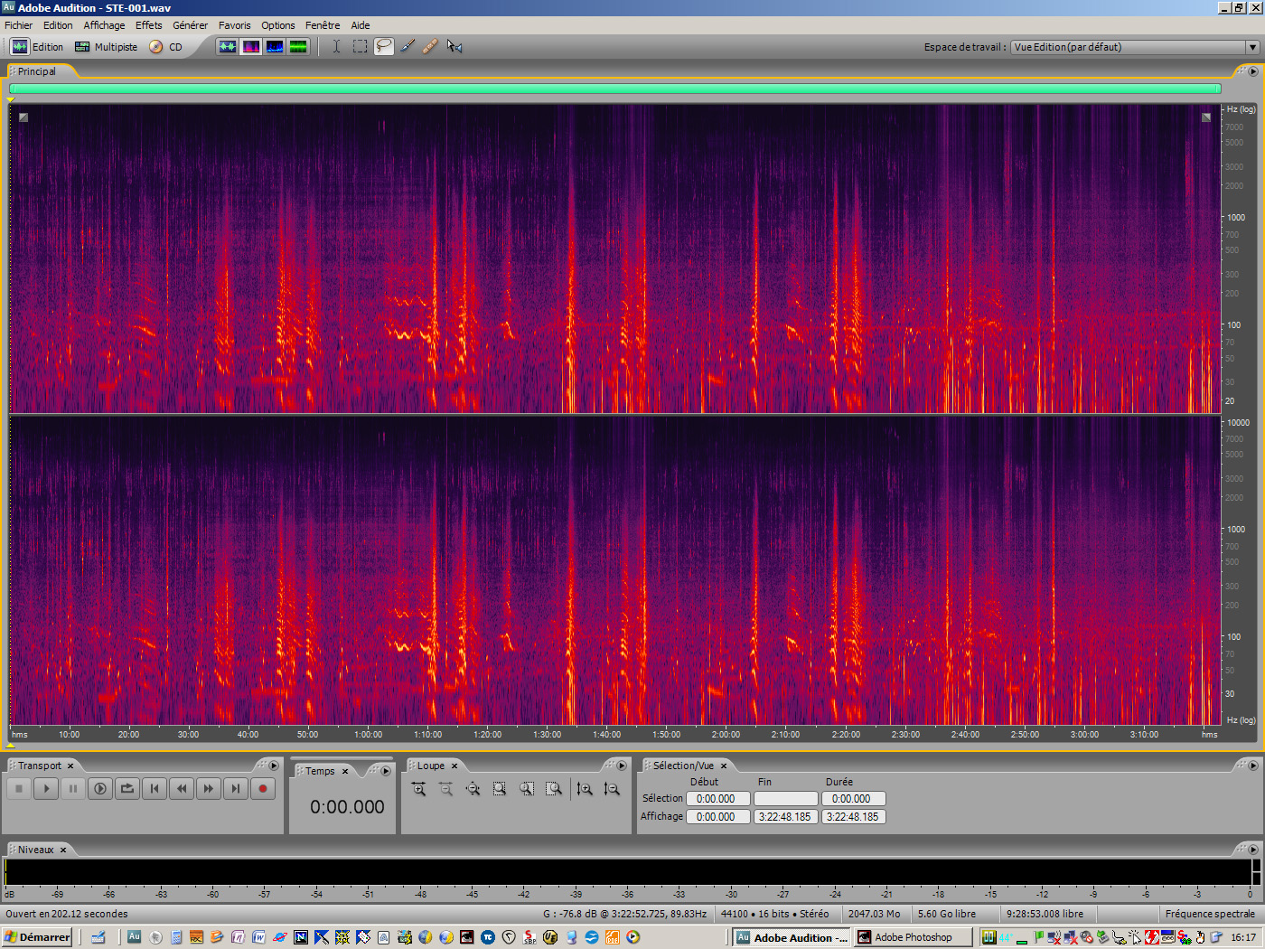Close the Niveaux panel
Viewport: 1265px width, 949px height.
62,850
